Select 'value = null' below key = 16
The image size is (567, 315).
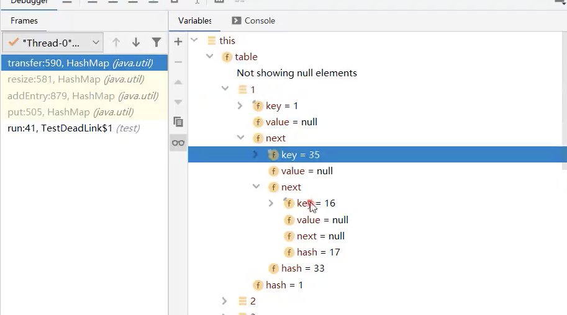375,220
